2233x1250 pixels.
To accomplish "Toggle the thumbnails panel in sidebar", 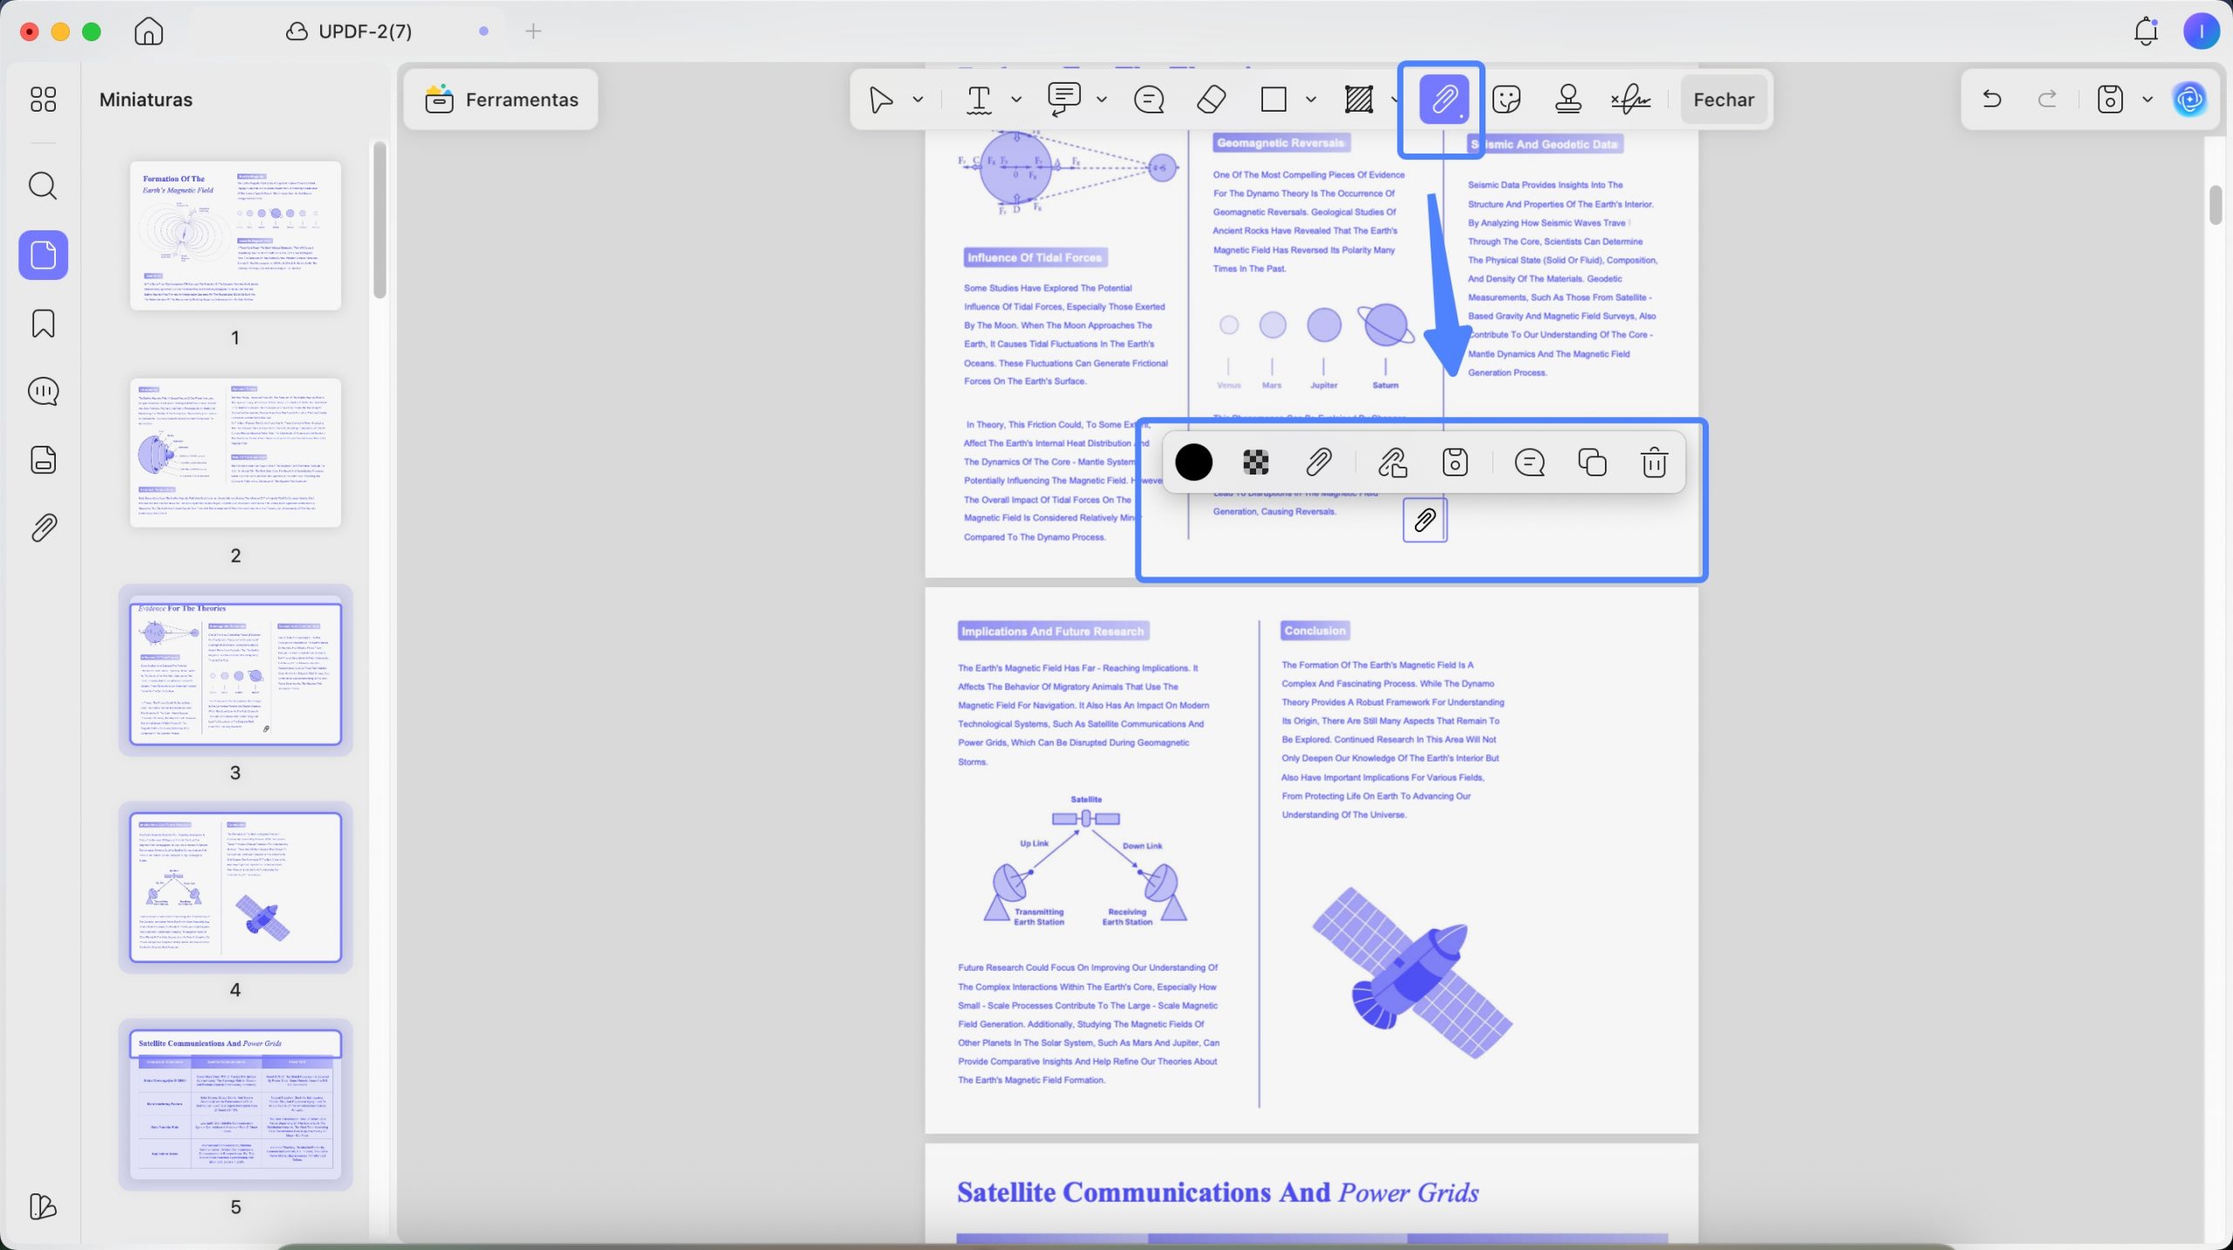I will click(x=43, y=255).
